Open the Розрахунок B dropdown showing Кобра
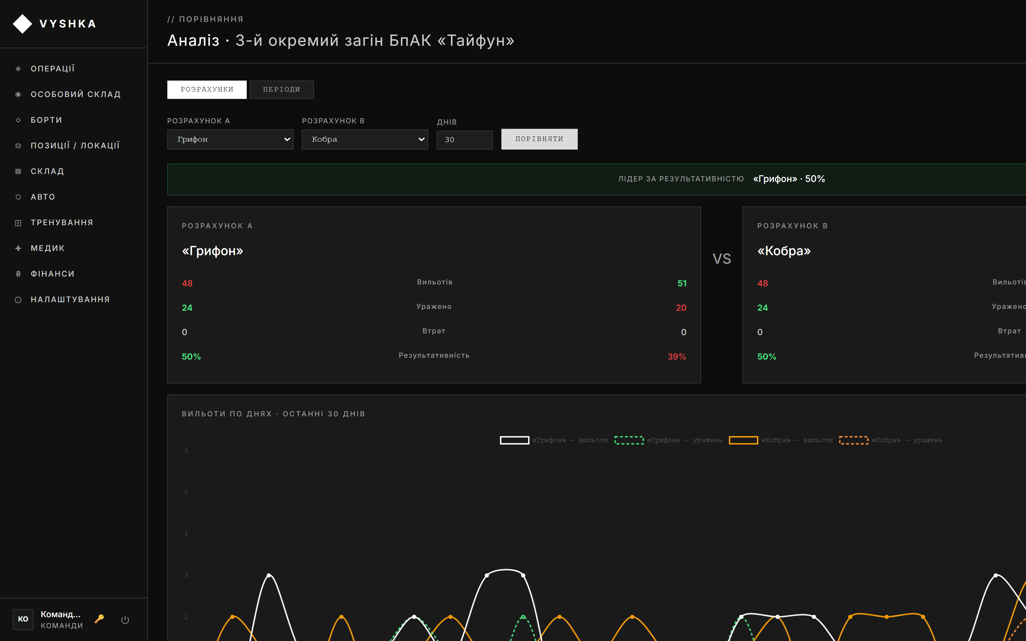This screenshot has width=1026, height=641. pyautogui.click(x=365, y=139)
